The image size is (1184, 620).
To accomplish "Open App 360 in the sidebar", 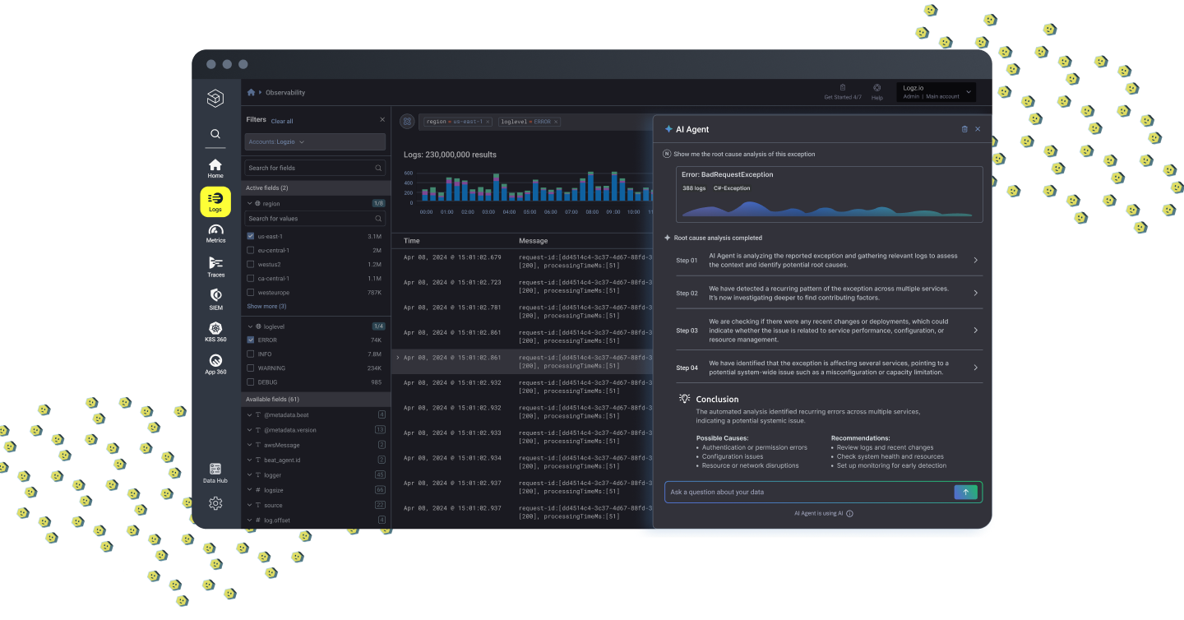I will coord(215,364).
